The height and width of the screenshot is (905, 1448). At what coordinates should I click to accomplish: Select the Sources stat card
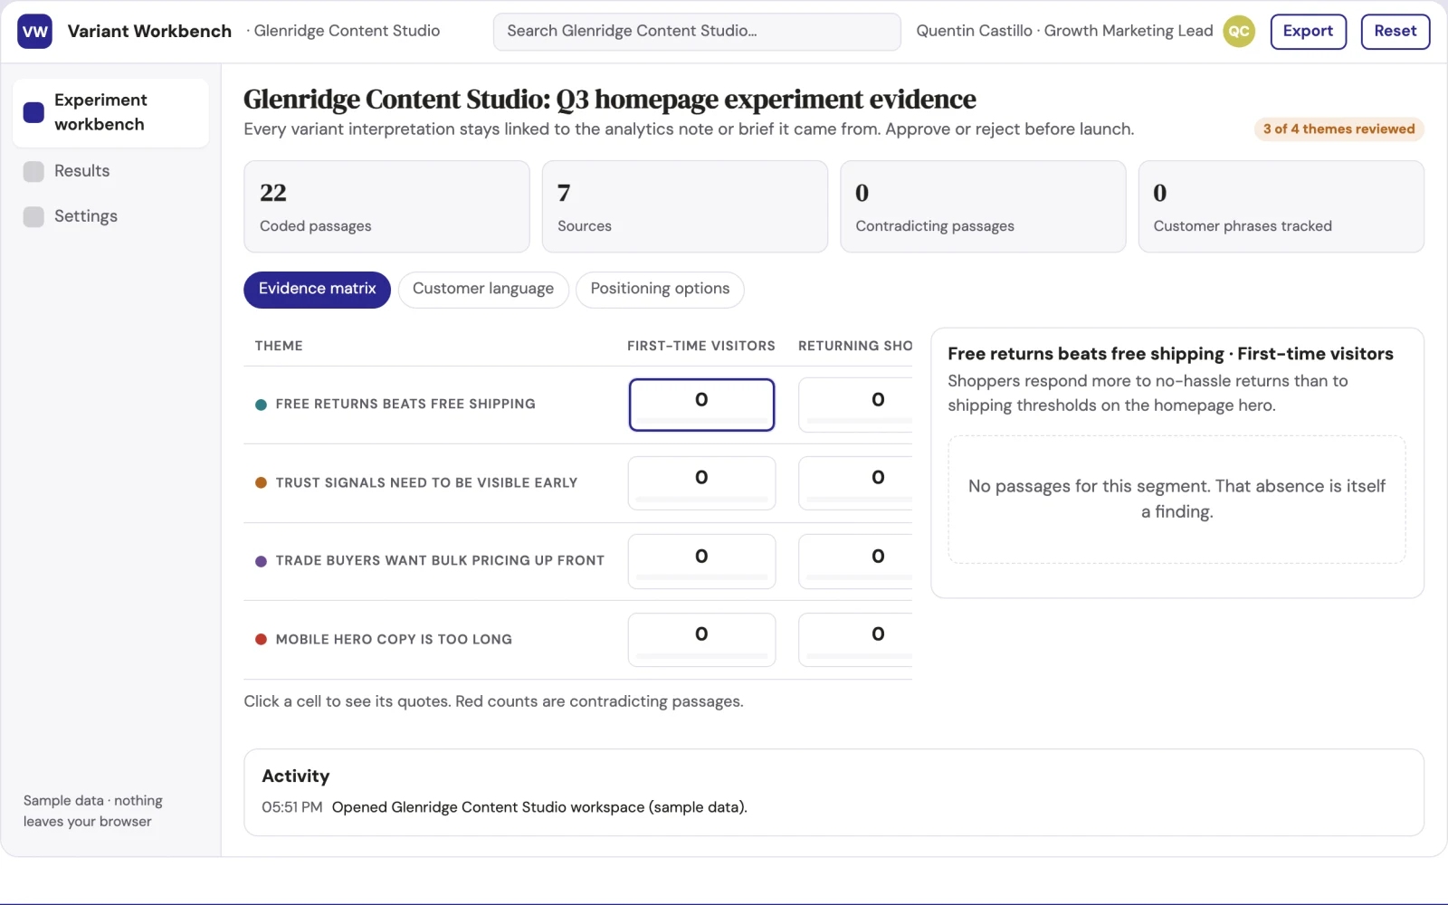pos(684,206)
